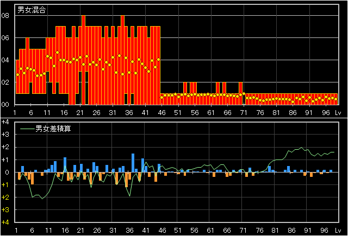The image size is (348, 236).
Task: Select the 00 label on the 男女混合 y-axis
Action: click(5, 105)
